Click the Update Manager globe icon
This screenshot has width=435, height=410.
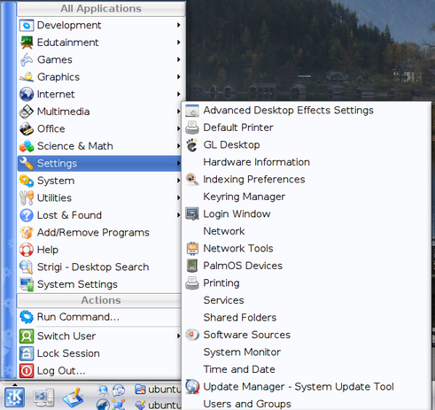(192, 387)
